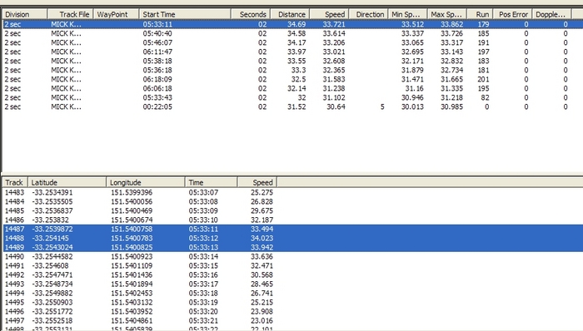The width and height of the screenshot is (583, 331).
Task: Select highlighted track point 14489
Action: click(293, 247)
